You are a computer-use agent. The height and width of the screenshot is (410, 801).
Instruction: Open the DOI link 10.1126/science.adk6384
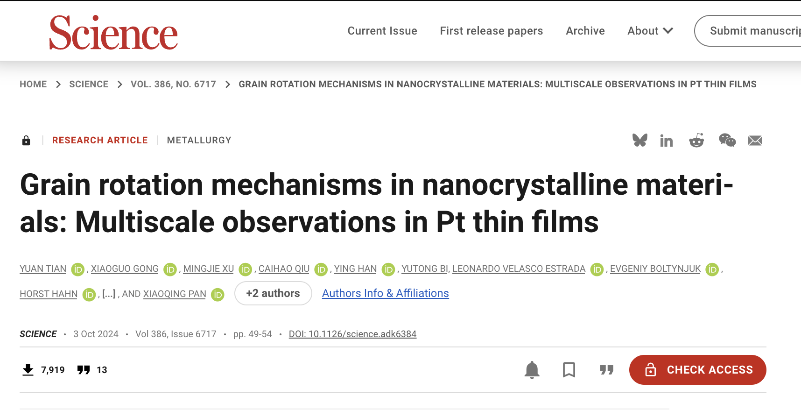click(x=352, y=334)
